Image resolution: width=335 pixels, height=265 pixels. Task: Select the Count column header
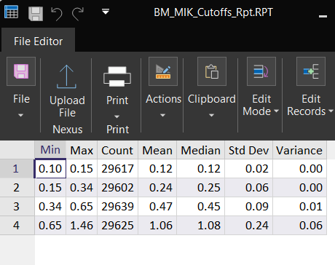117,150
